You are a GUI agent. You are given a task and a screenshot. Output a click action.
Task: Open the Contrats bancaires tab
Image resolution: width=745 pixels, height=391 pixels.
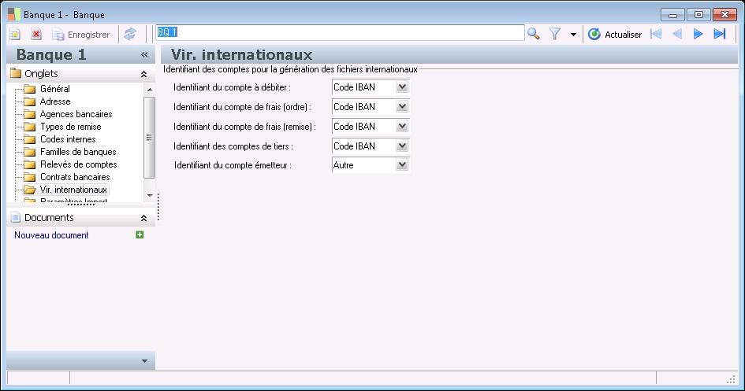(75, 177)
